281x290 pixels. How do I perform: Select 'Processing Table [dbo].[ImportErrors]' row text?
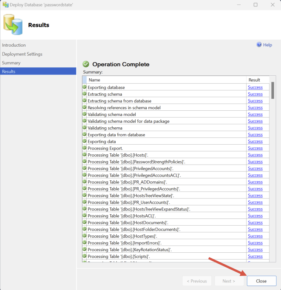(125, 243)
